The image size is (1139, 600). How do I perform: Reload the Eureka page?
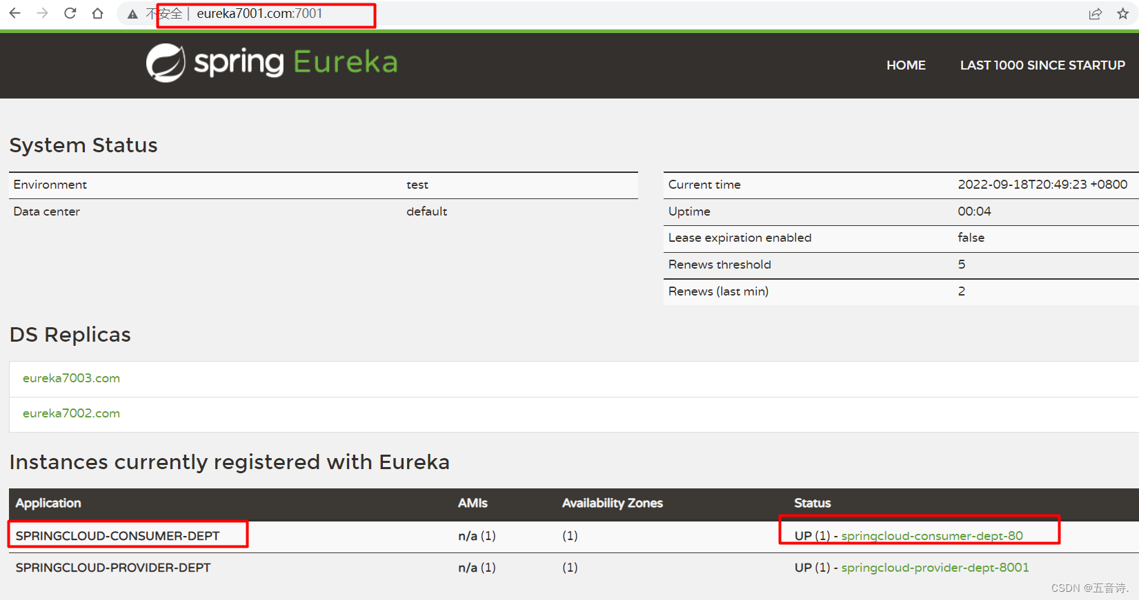coord(70,13)
